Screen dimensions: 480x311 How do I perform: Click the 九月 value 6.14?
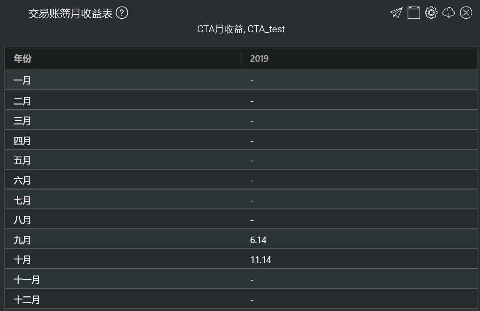point(258,240)
